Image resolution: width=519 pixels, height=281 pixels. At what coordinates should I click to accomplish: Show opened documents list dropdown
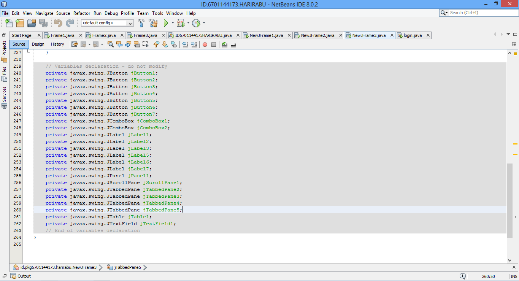tap(508, 34)
